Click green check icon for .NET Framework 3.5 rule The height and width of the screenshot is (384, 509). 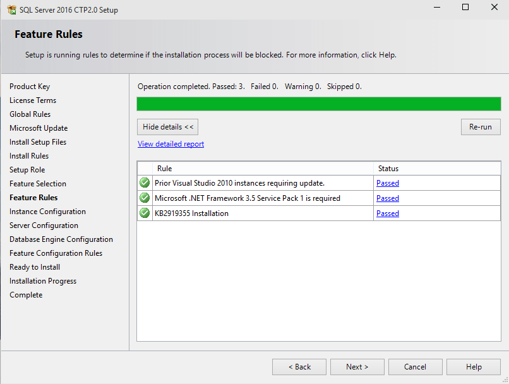click(145, 198)
